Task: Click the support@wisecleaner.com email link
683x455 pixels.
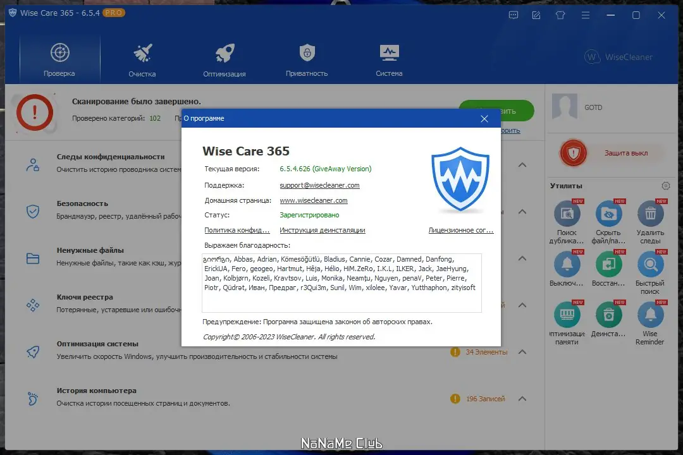Action: tap(319, 186)
